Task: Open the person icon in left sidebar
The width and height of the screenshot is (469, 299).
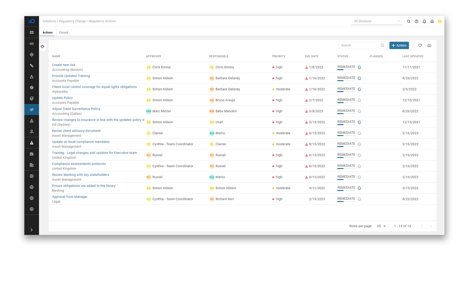Action: [x=32, y=132]
